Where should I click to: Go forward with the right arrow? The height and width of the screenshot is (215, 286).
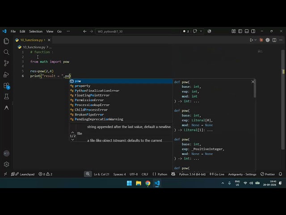coord(91,31)
